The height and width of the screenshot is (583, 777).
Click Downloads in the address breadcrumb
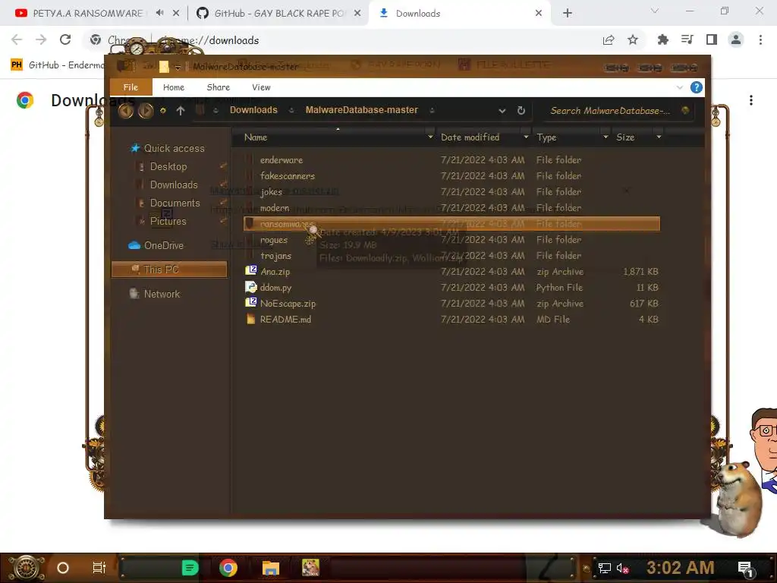253,110
